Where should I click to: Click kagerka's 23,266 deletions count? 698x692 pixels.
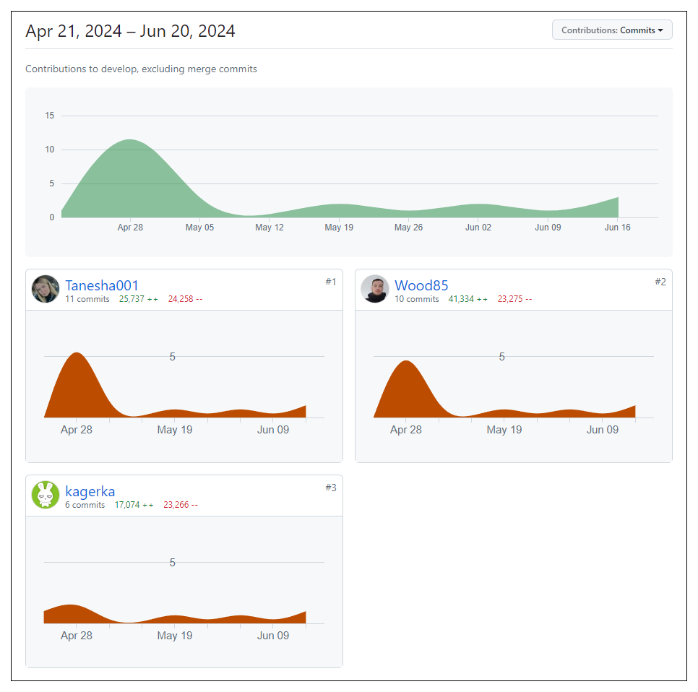coord(181,505)
